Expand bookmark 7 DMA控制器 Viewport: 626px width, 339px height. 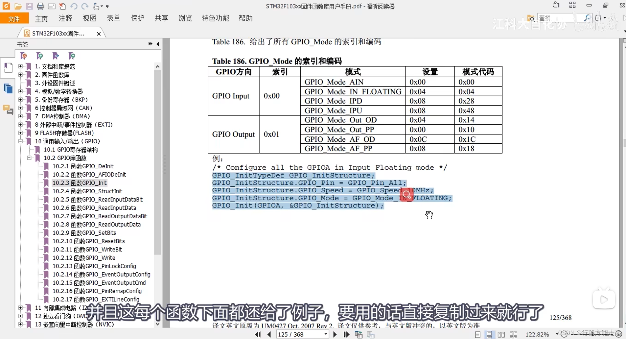click(20, 116)
